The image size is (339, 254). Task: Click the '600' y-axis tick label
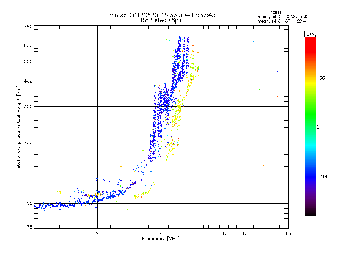pyautogui.click(x=28, y=45)
